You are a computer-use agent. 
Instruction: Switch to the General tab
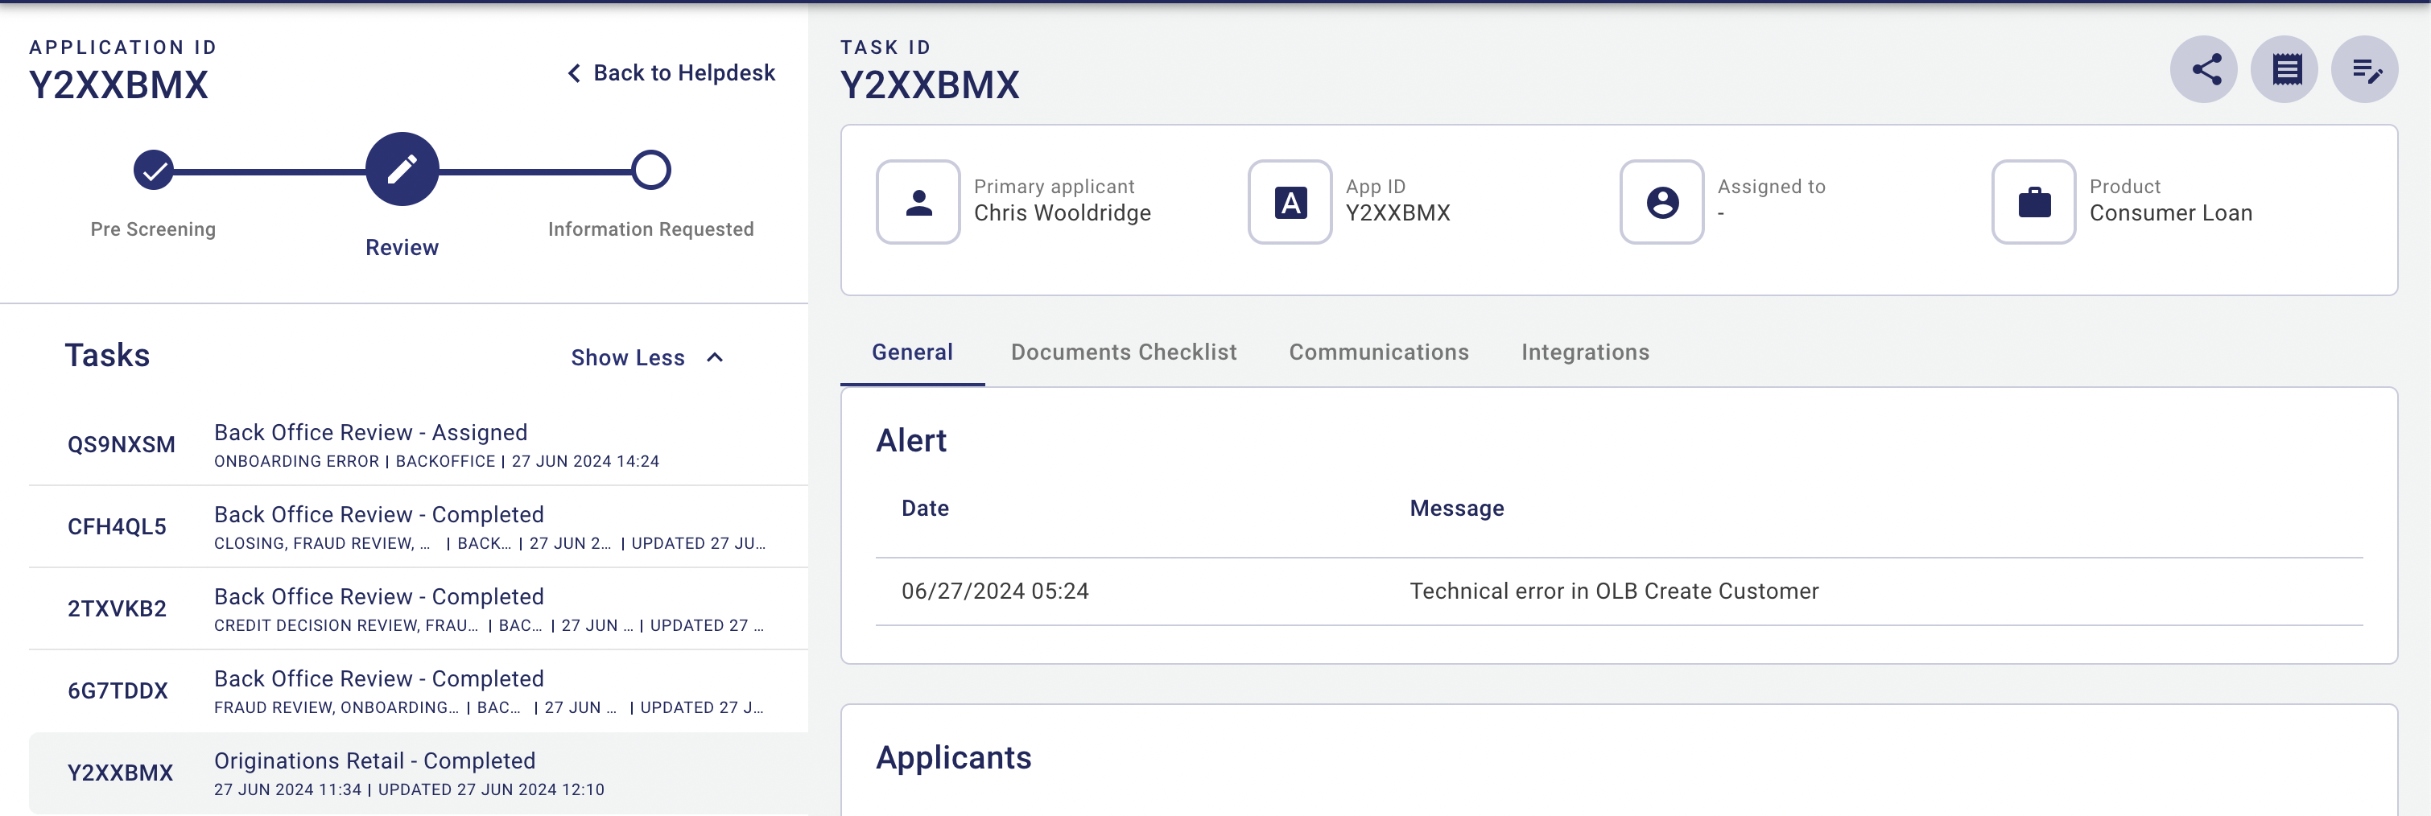pyautogui.click(x=911, y=352)
